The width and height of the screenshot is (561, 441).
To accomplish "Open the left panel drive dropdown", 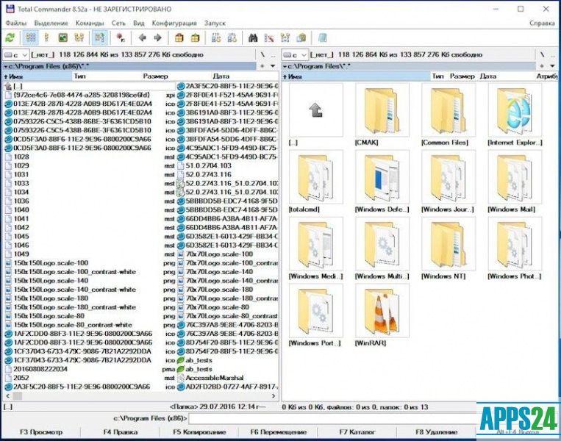I will click(x=15, y=55).
